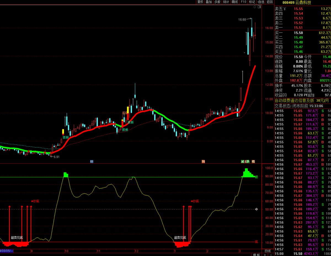
Task: Click the 复权 adjustment toolbar button
Action: point(200,2)
